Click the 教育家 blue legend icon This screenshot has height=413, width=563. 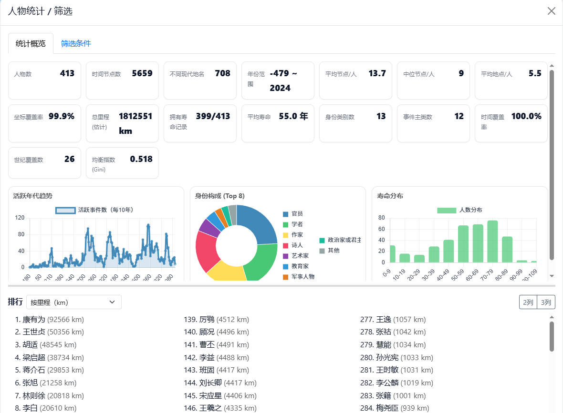point(286,266)
